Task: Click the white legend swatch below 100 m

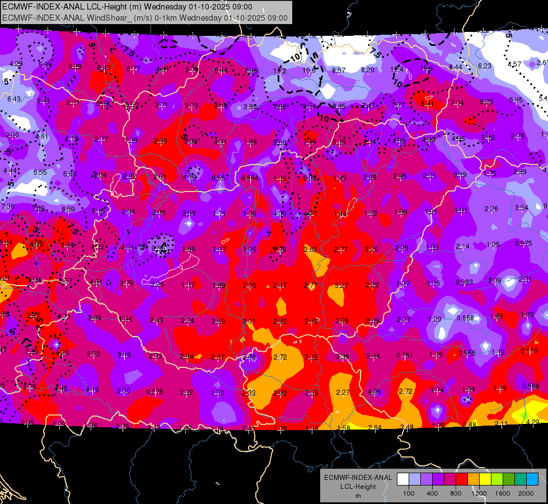Action: (x=403, y=479)
